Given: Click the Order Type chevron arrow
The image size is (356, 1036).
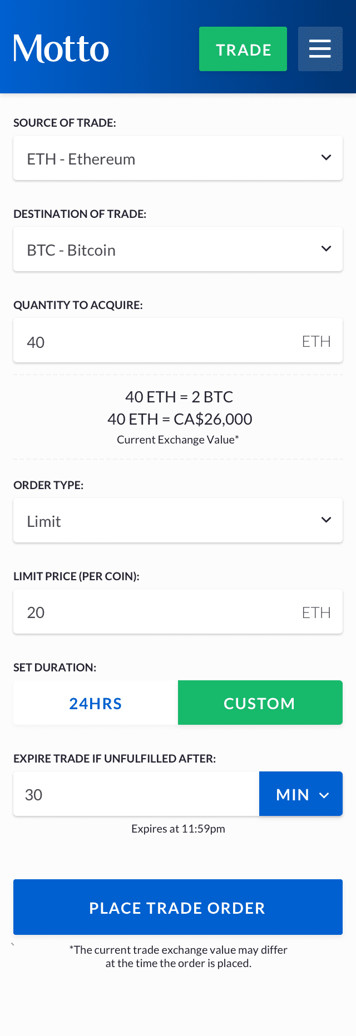Looking at the screenshot, I should click(x=327, y=520).
